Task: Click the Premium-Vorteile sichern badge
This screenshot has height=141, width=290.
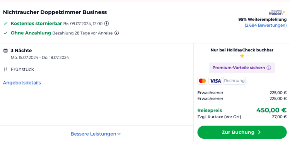Action: pyautogui.click(x=242, y=68)
